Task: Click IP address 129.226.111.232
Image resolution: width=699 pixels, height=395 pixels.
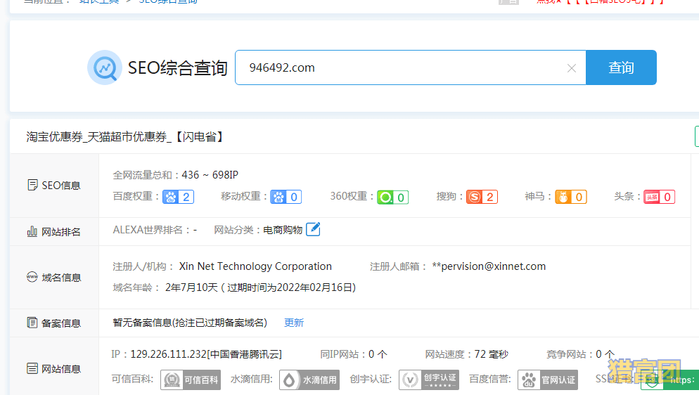Action: [x=169, y=354]
